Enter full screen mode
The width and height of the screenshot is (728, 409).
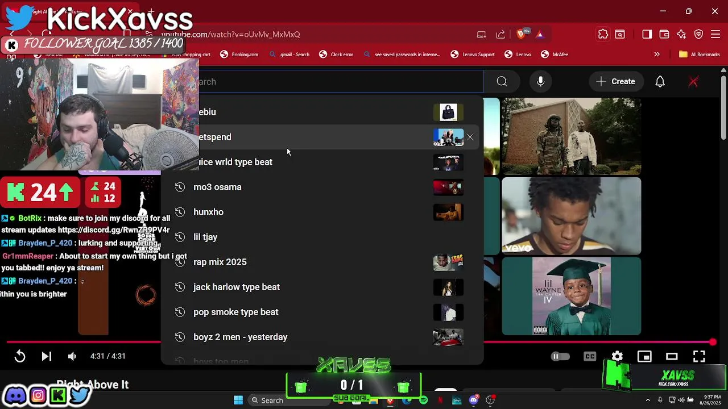tap(699, 356)
